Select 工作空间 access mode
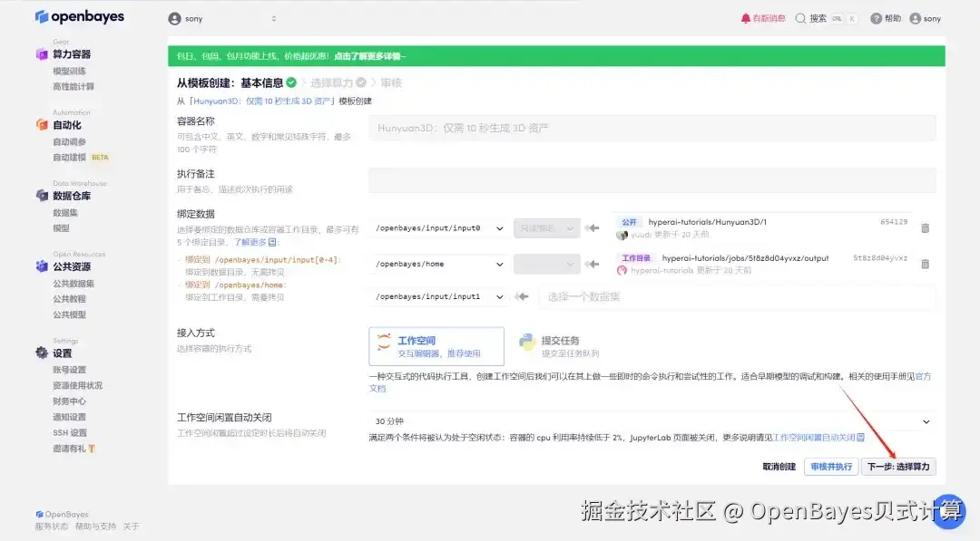This screenshot has height=541, width=980. tap(436, 346)
